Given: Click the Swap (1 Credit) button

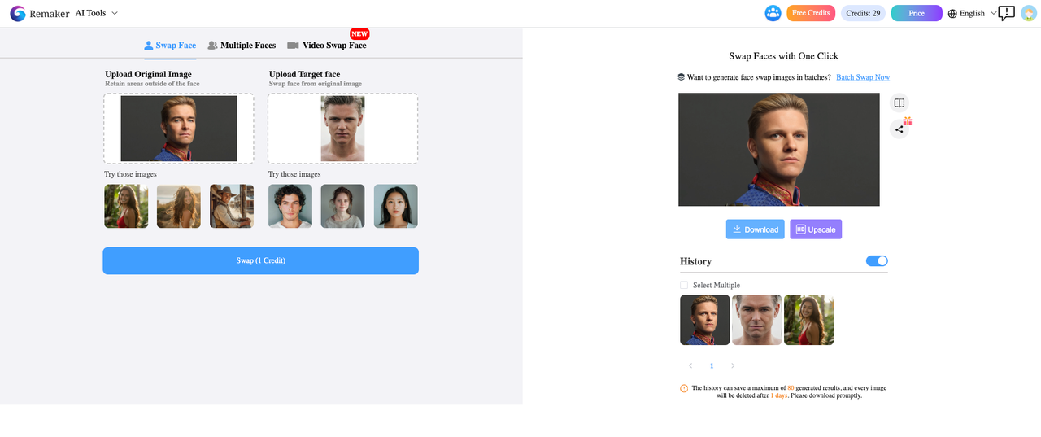Looking at the screenshot, I should tap(260, 260).
